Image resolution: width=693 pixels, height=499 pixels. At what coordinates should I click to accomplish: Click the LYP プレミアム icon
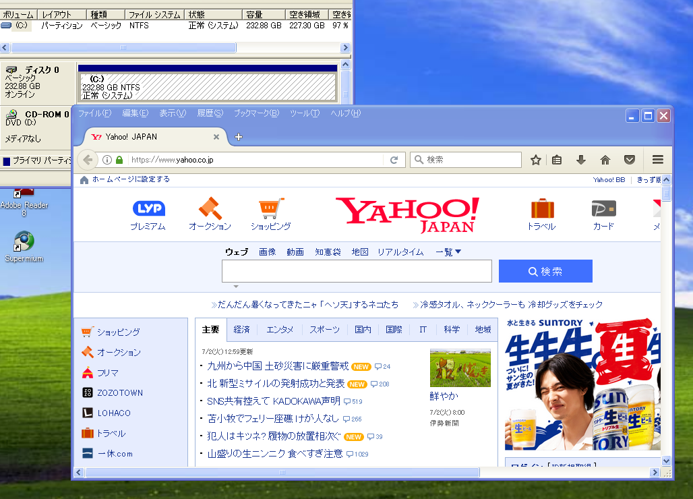149,208
